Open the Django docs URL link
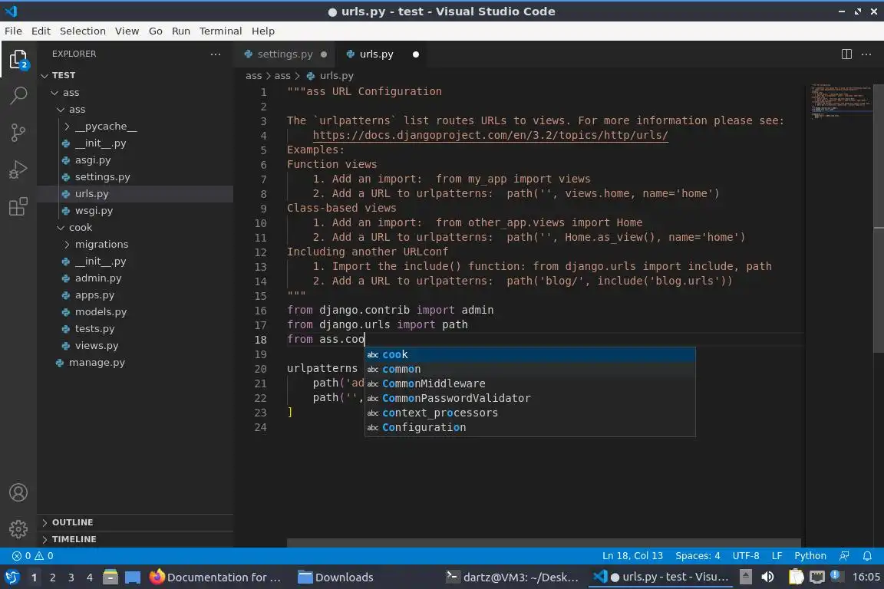This screenshot has height=589, width=884. (x=490, y=135)
